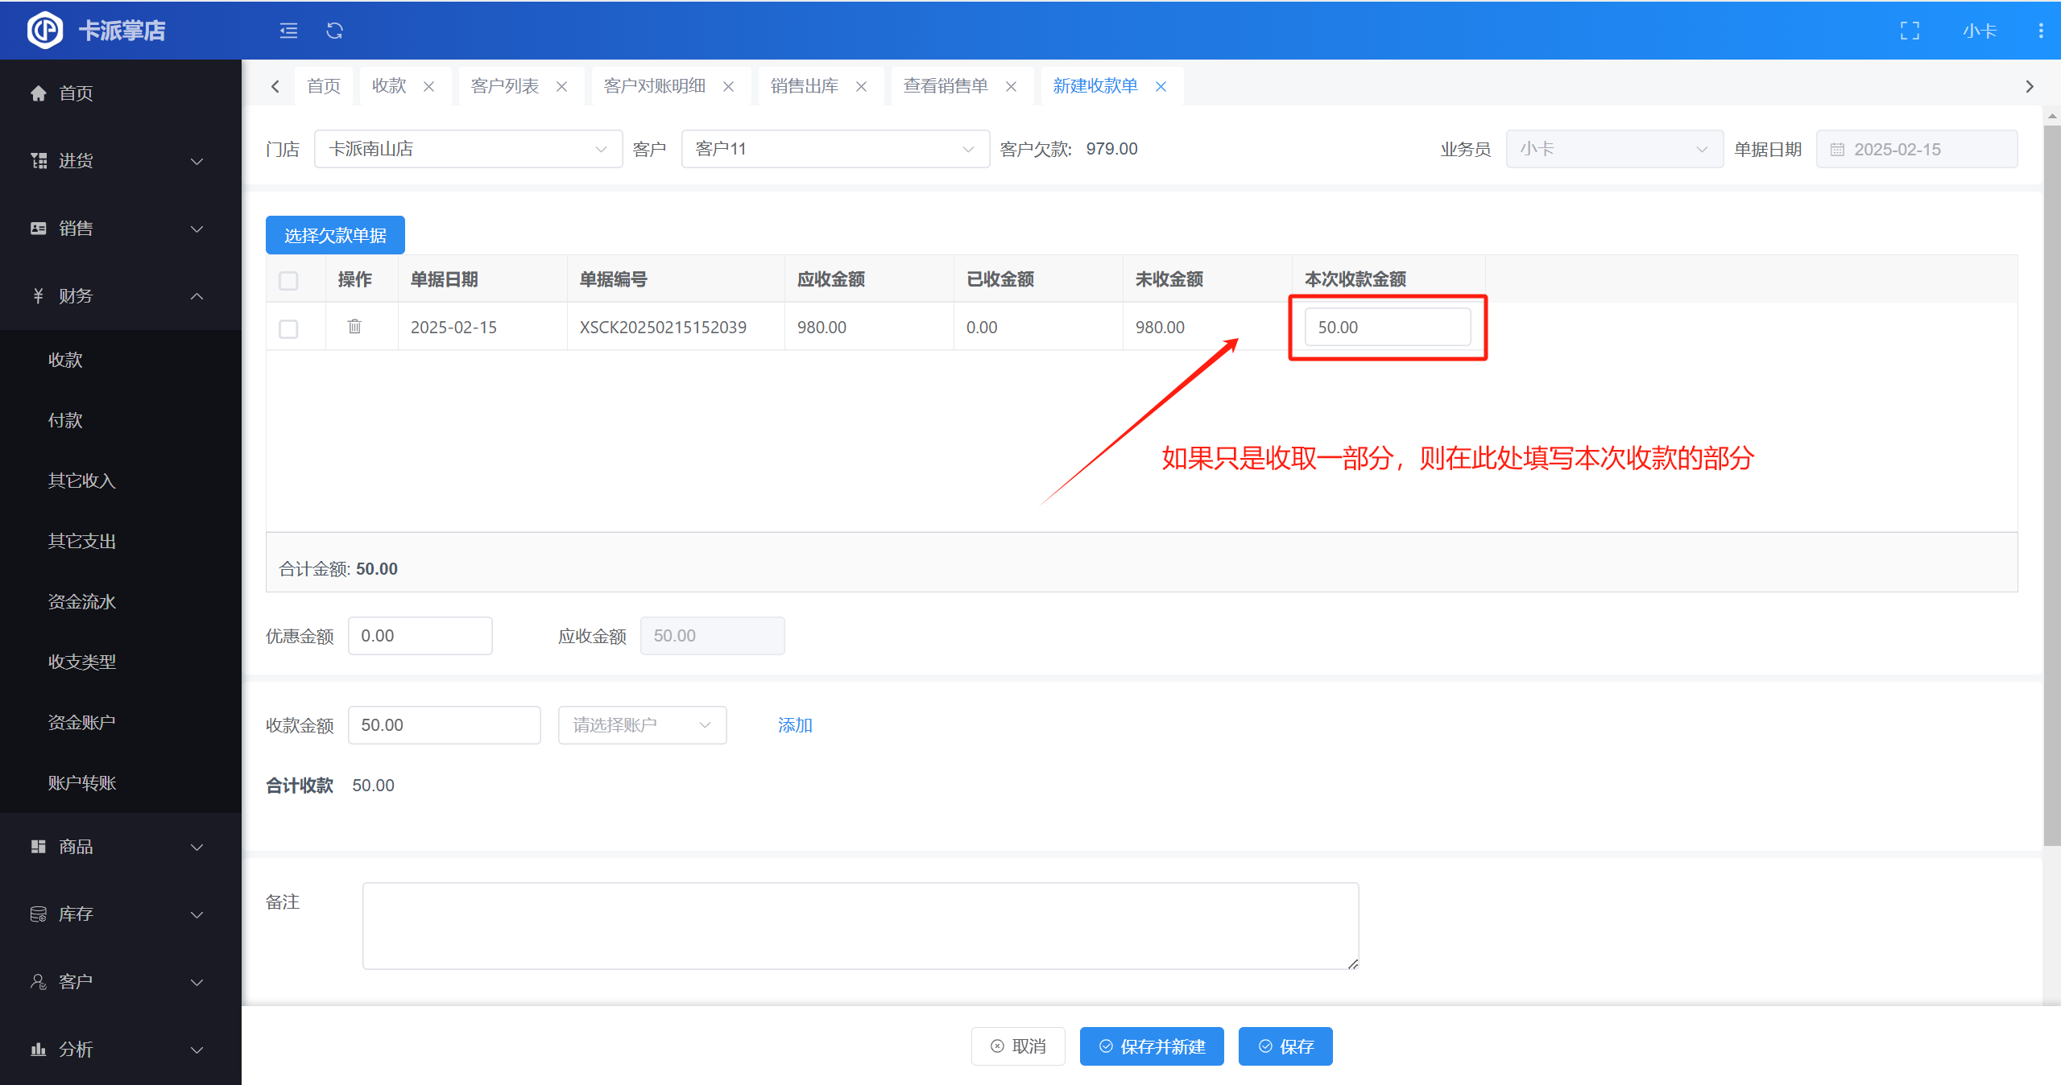2061x1085 pixels.
Task: Click the 备注 remarks text area
Action: (859, 926)
